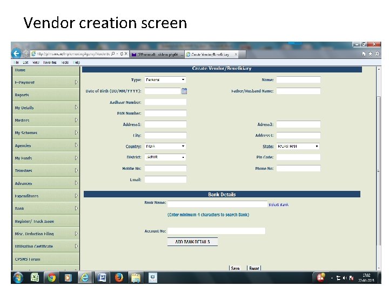Click the network tray icon
This screenshot has height=292, width=389.
point(338,278)
